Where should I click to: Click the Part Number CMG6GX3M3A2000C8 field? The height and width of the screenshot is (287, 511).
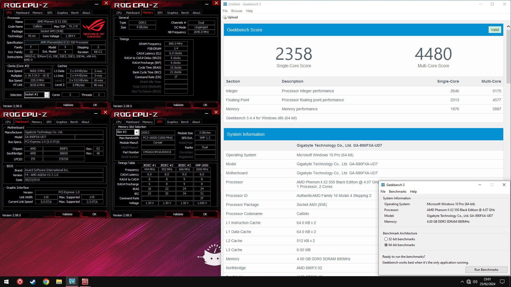point(158,152)
